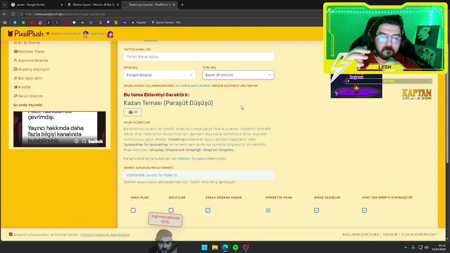Viewport: 450px width, 253px height.
Task: Open Hediyeler Pazarı menu item
Action: [x=29, y=51]
